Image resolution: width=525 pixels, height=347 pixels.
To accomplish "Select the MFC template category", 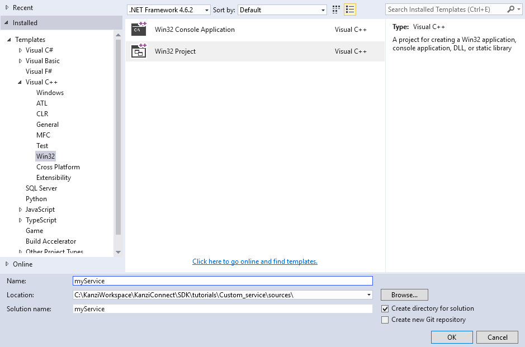I will [43, 135].
